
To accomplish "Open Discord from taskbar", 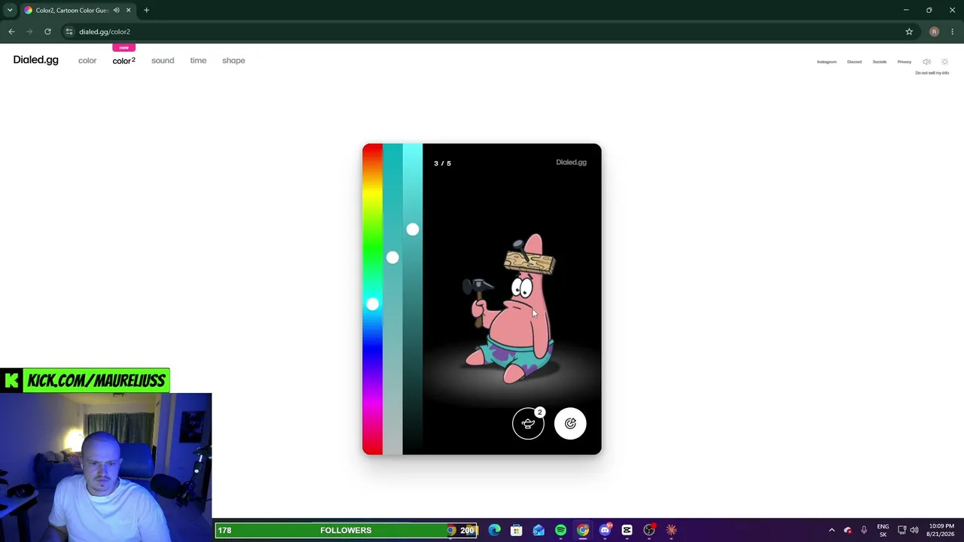I will [605, 531].
